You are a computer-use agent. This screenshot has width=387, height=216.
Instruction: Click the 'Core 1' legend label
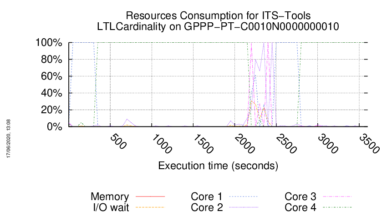(207, 197)
